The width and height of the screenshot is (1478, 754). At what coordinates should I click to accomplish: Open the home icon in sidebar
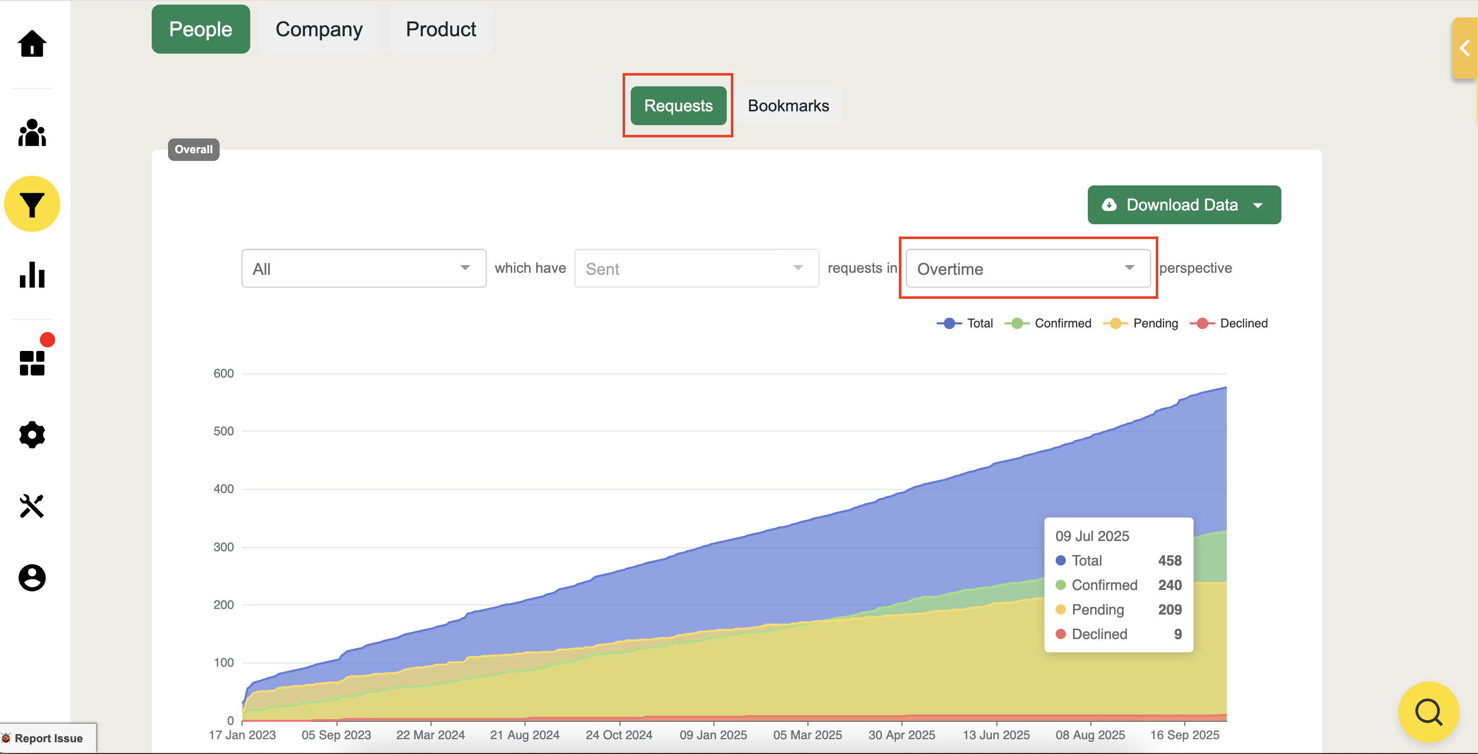point(32,43)
